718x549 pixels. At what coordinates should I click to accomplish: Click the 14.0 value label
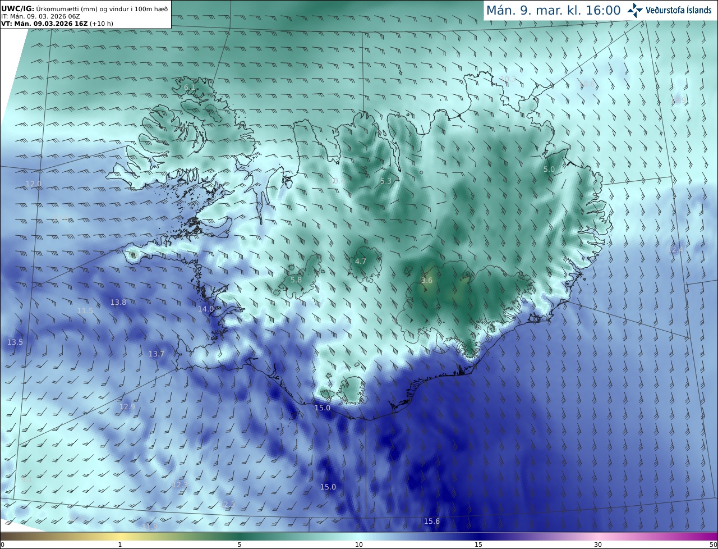click(206, 309)
